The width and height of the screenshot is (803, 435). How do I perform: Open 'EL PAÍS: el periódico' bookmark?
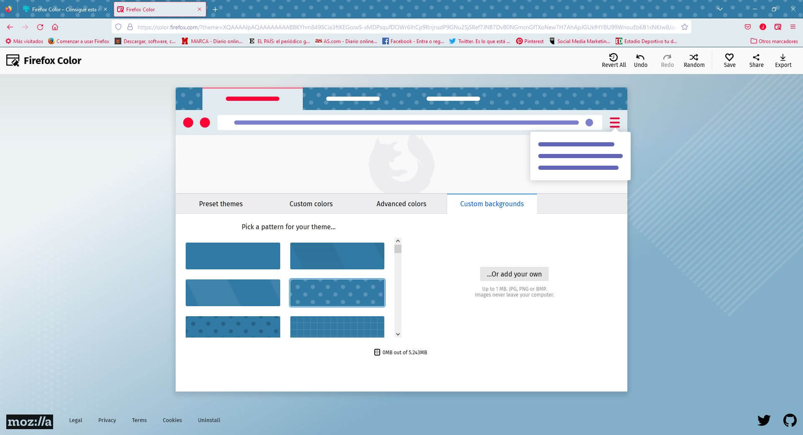coord(279,41)
